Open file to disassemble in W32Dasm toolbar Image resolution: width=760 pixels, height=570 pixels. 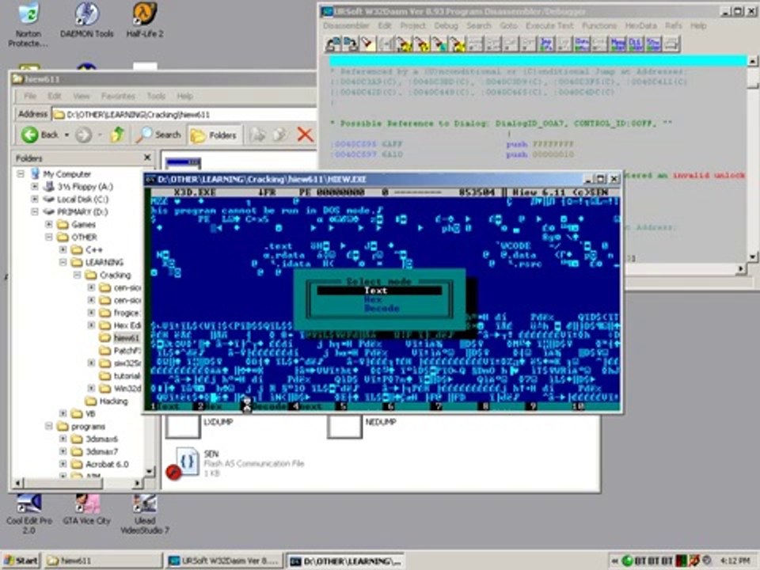click(x=334, y=44)
